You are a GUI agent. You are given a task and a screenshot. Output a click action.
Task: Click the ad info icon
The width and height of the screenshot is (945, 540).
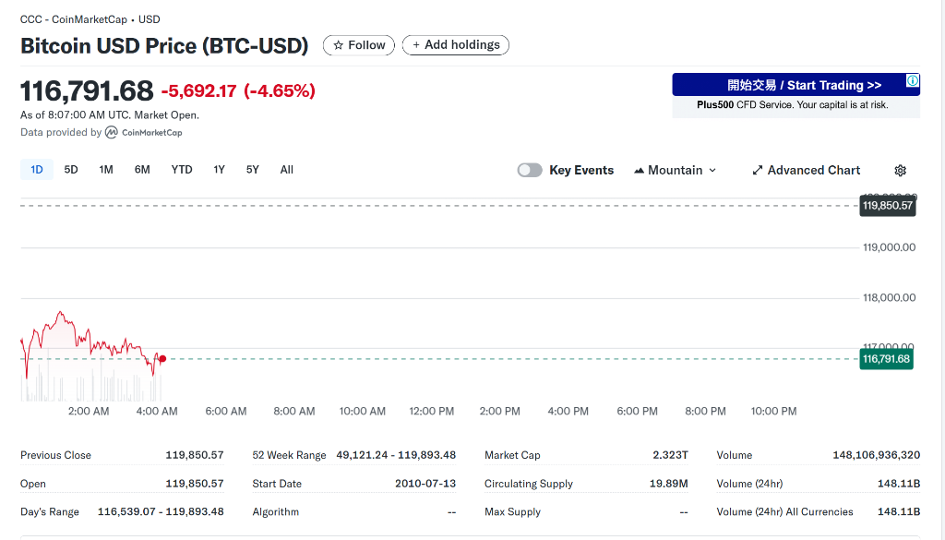tap(913, 81)
